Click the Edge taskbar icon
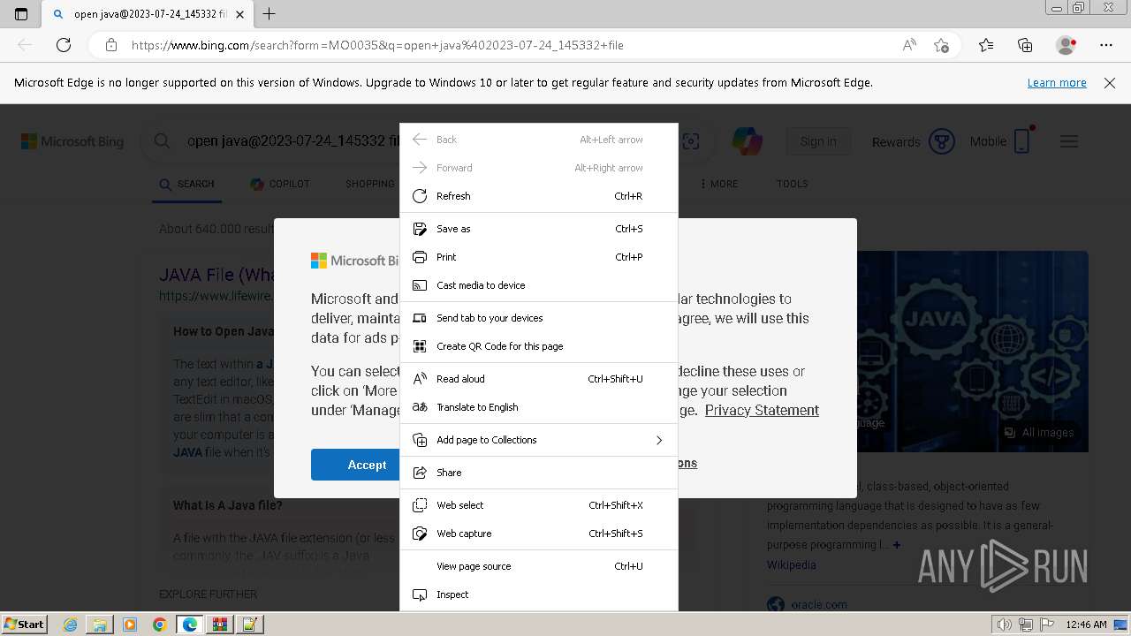This screenshot has height=636, width=1131. tap(190, 625)
